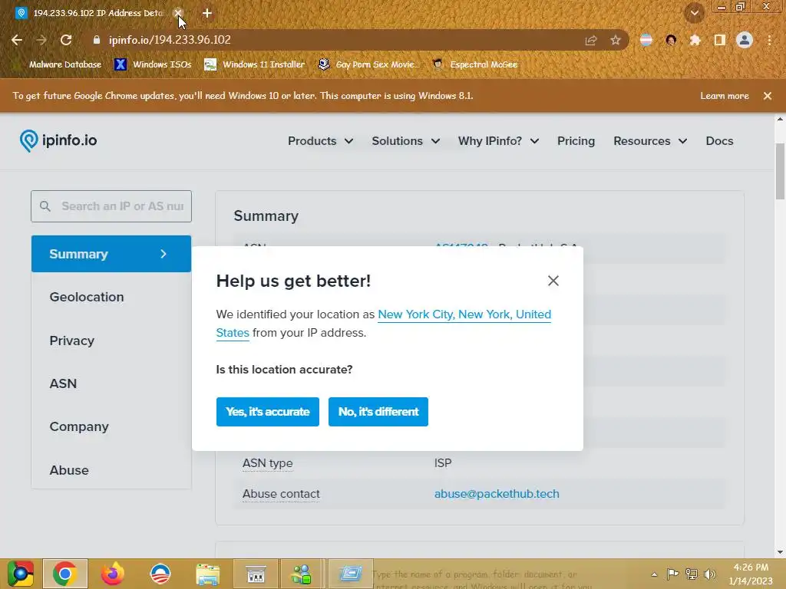Click the Run dialog taskbar icon
786x589 pixels.
(350, 574)
